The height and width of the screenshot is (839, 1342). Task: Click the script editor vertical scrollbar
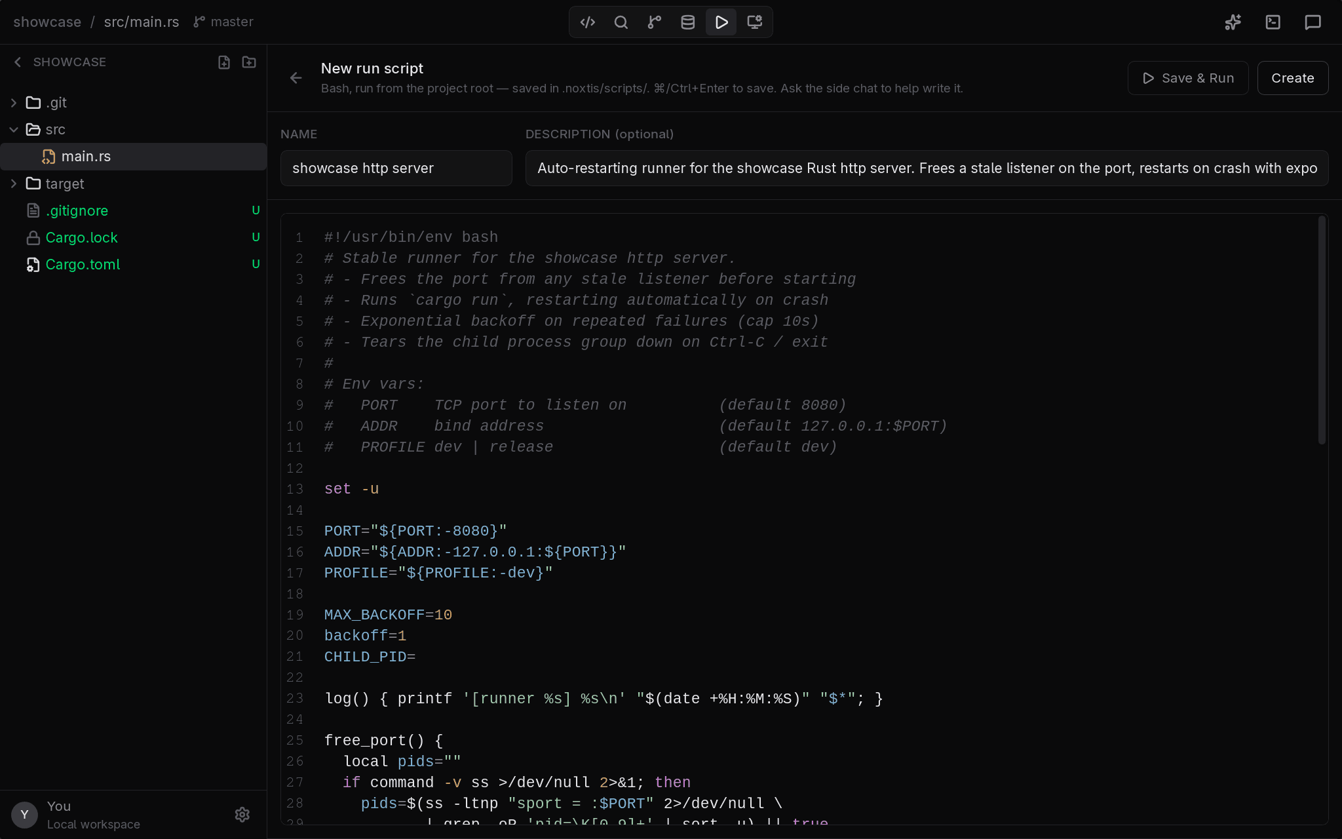1322,330
